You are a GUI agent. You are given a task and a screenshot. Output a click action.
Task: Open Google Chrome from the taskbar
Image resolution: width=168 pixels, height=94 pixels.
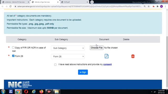point(18,92)
